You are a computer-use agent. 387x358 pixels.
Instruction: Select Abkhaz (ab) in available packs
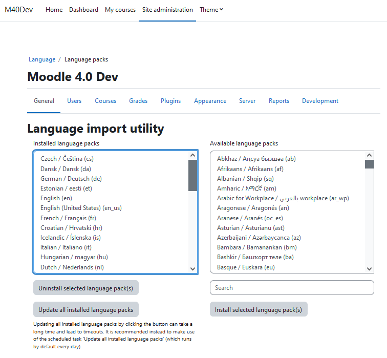point(288,159)
